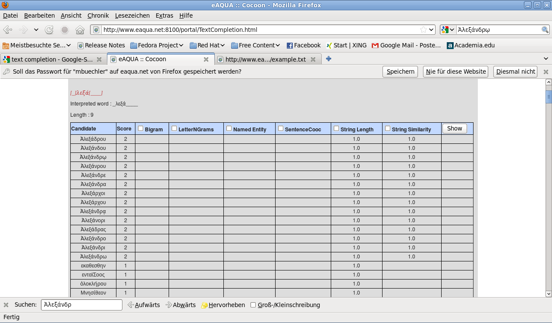Open the Hilfe menu
This screenshot has height=323, width=552.
pyautogui.click(x=186, y=16)
